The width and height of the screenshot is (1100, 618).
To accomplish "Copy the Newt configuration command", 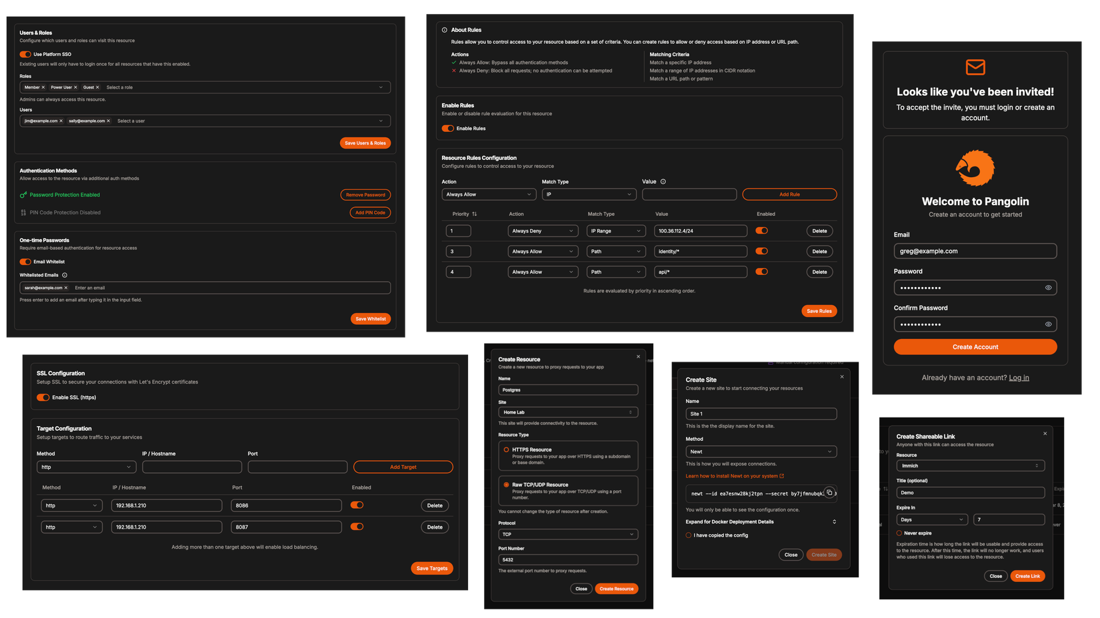I will 830,492.
